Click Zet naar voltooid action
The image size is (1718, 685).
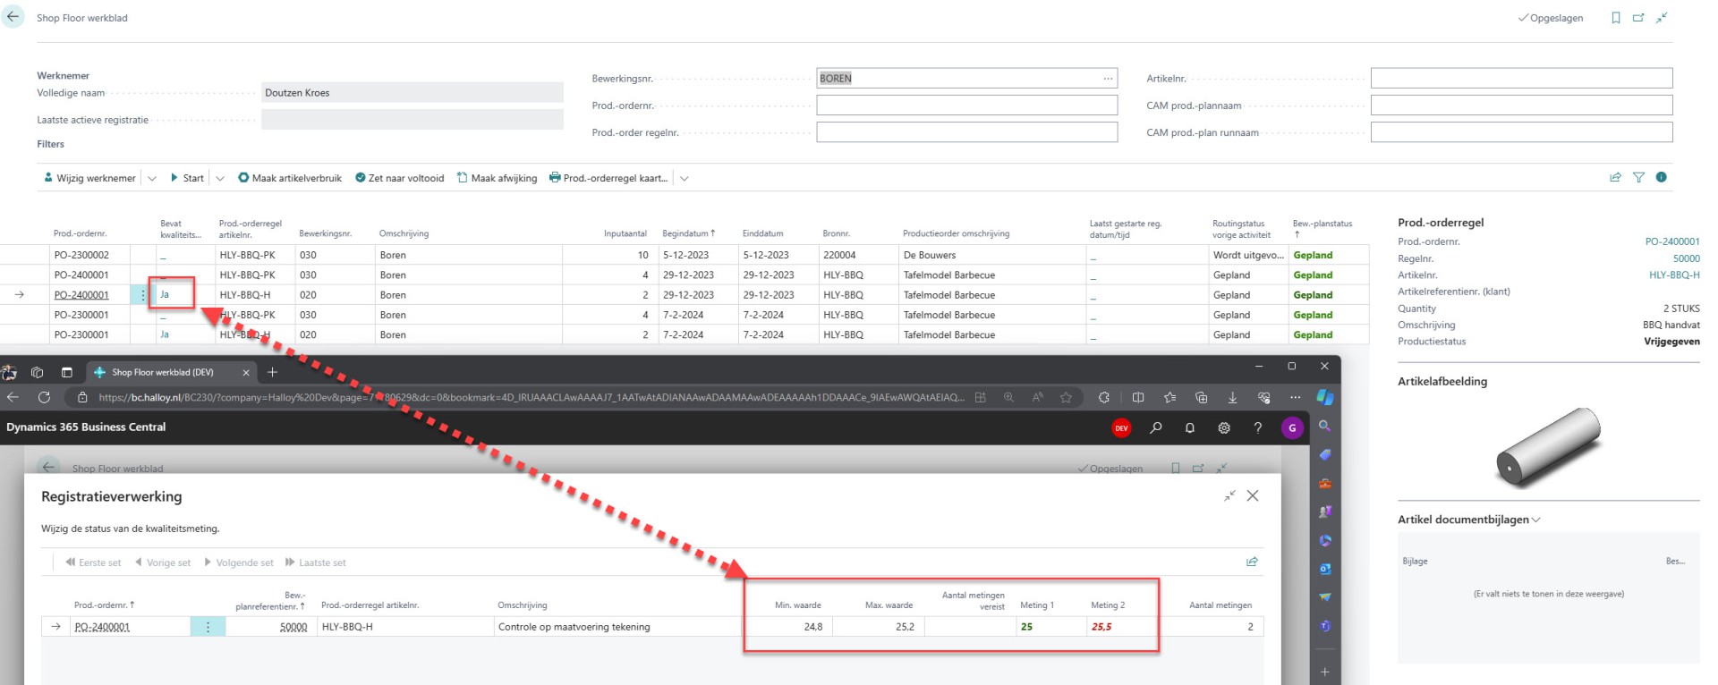pyautogui.click(x=399, y=178)
